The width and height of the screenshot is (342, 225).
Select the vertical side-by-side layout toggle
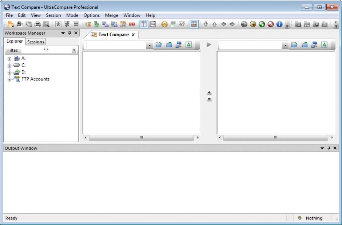[143, 24]
